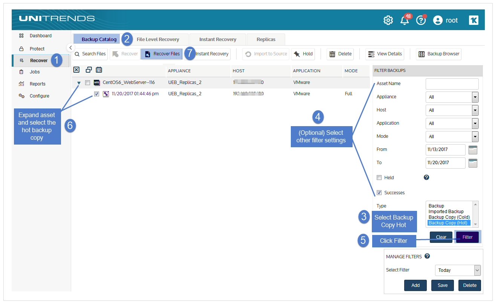
Task: Click the Search Files toolbar button
Action: 90,54
